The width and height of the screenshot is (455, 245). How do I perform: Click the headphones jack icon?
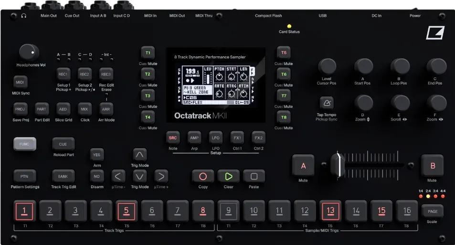(x=24, y=16)
